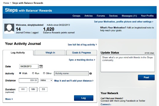
Task: Open Devices in the navigation bar
Action: click(113, 16)
